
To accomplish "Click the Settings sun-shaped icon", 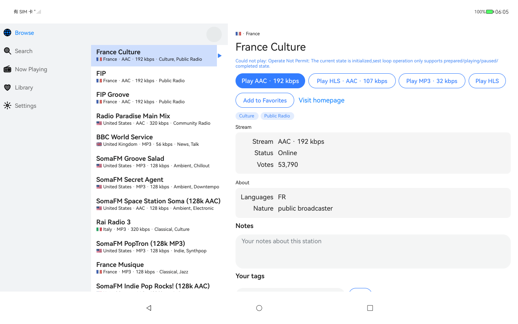I will tap(7, 106).
